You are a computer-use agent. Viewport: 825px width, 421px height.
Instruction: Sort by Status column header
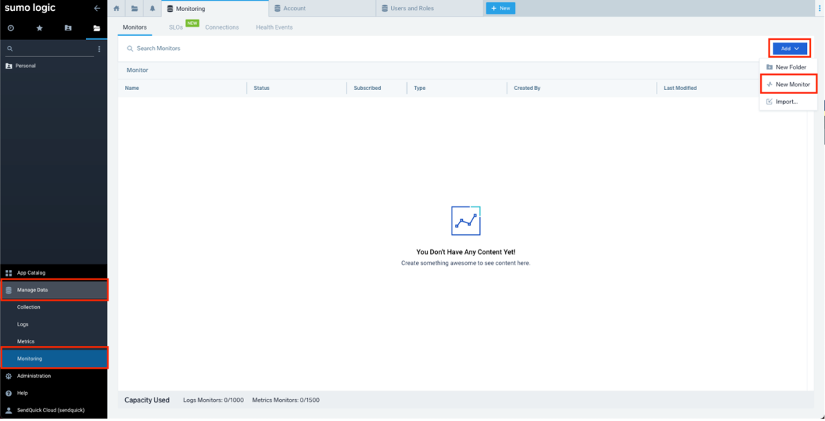(x=261, y=88)
